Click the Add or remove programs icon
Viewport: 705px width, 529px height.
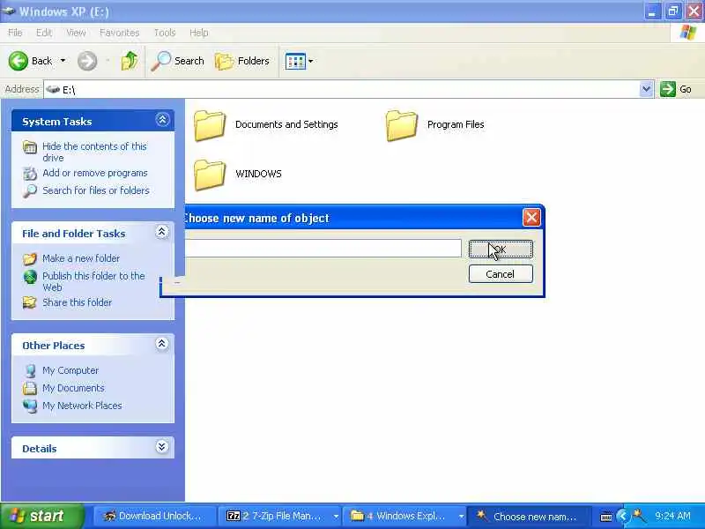(30, 173)
